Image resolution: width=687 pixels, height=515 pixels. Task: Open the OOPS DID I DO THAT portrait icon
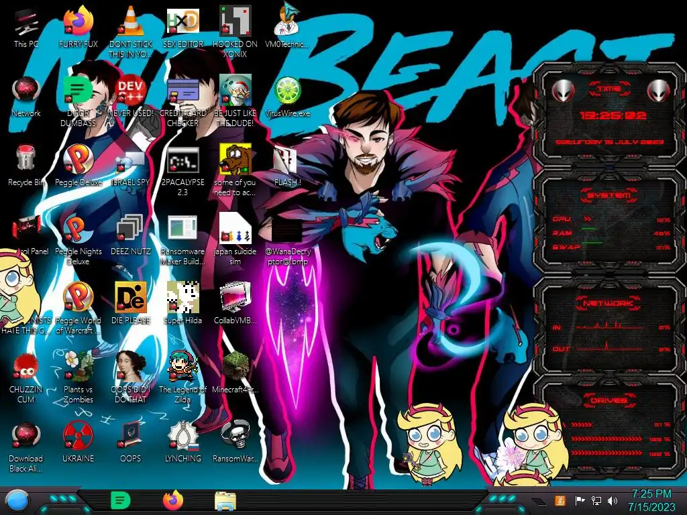[x=131, y=378]
